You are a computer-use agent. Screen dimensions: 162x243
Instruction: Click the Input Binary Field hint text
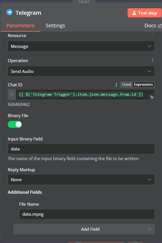[73, 159]
